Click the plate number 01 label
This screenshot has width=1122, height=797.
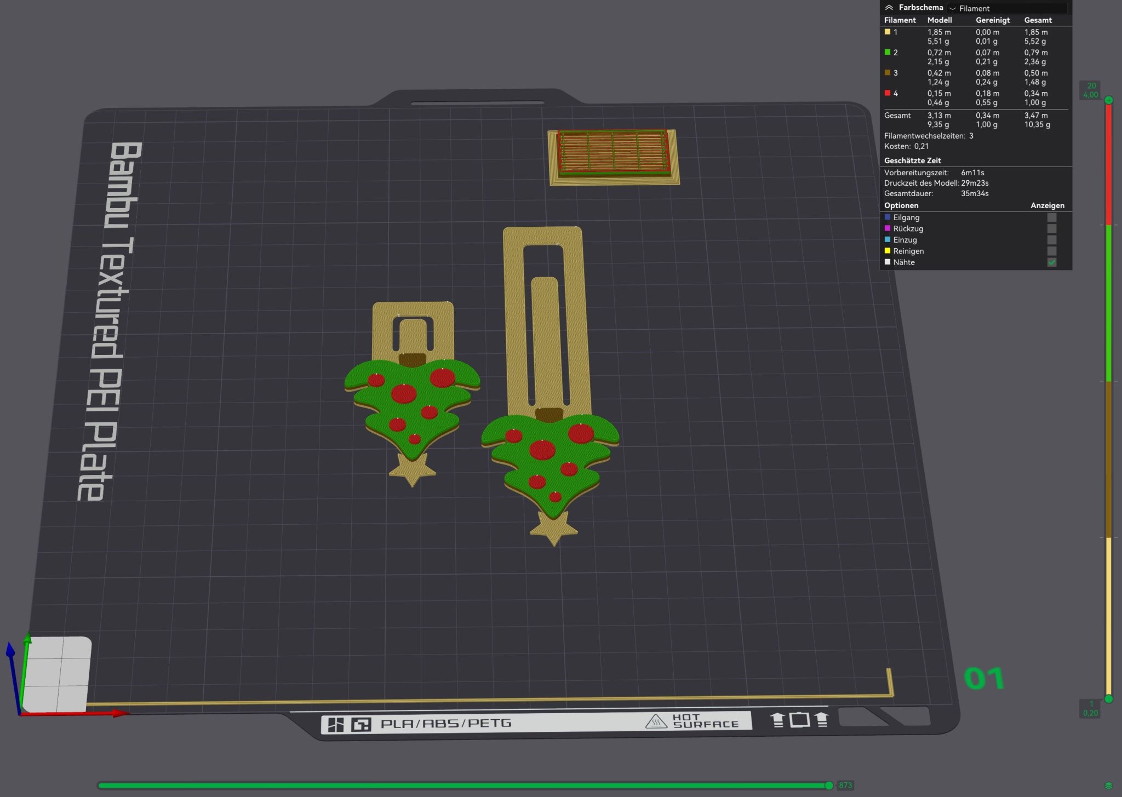click(984, 678)
